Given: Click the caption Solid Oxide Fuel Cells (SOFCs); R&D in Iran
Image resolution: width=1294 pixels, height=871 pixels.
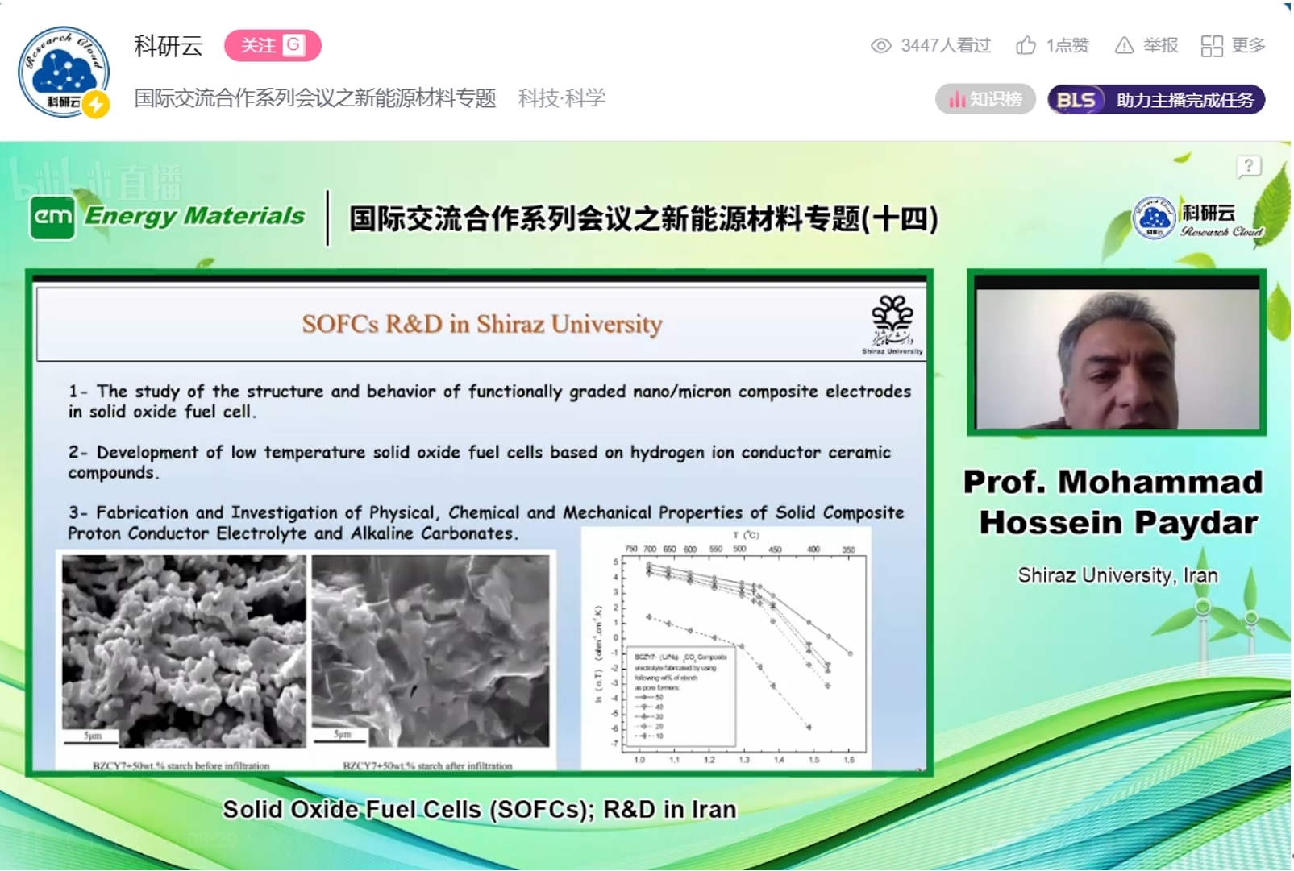Looking at the screenshot, I should click(480, 809).
